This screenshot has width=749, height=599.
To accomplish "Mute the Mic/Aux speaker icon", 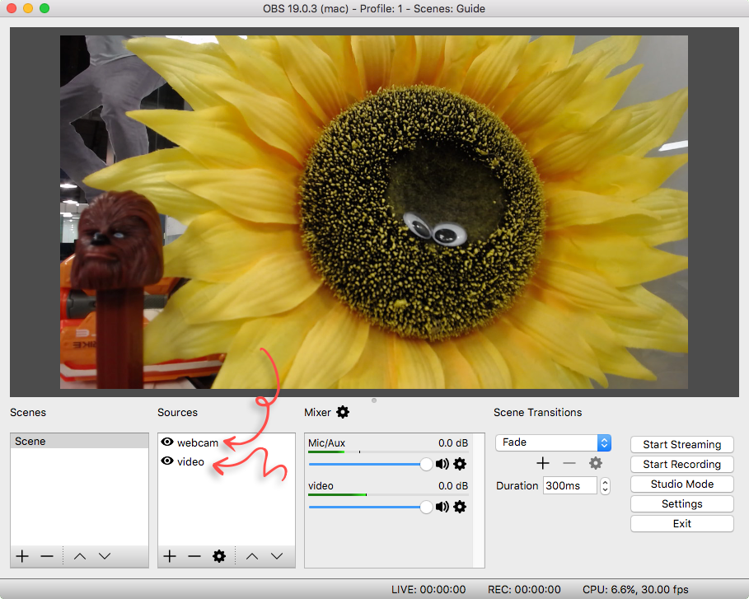I will (442, 464).
